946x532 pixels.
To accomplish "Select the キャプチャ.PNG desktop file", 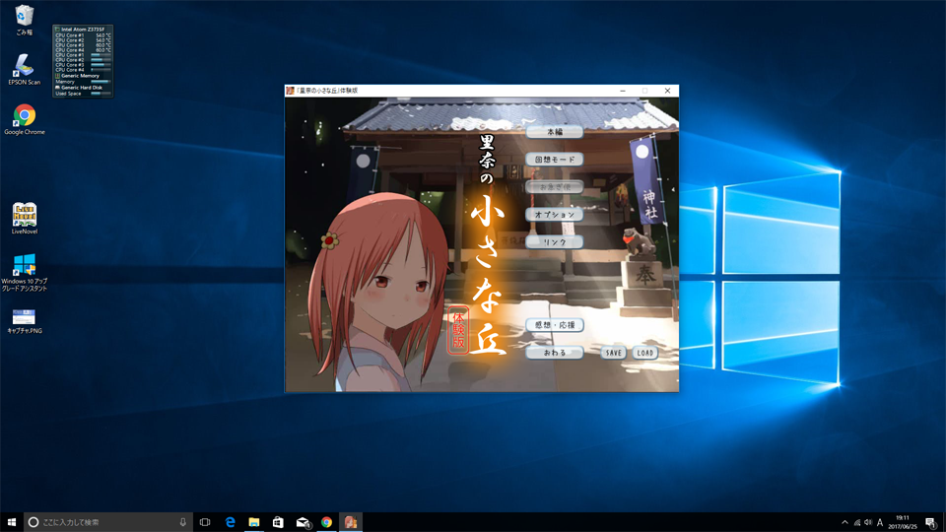I will pyautogui.click(x=24, y=321).
